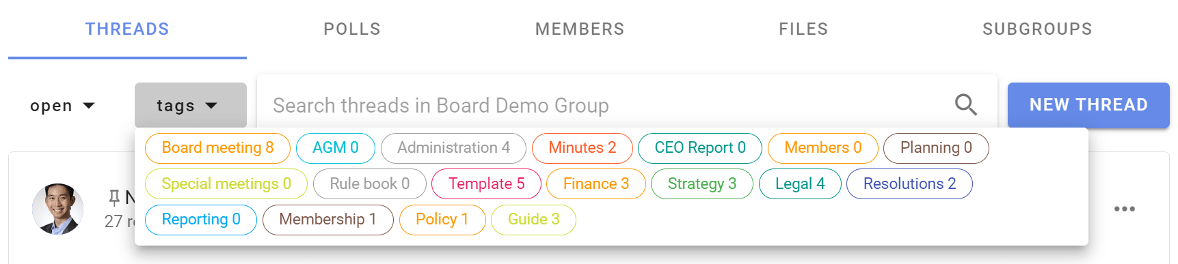The width and height of the screenshot is (1178, 264).
Task: Select the Resolutions 2 tag
Action: 909,184
